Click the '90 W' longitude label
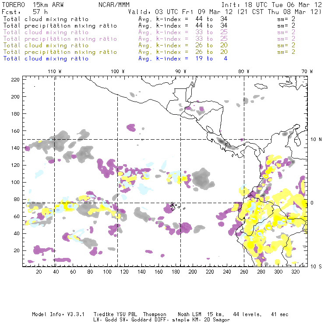 180,71
